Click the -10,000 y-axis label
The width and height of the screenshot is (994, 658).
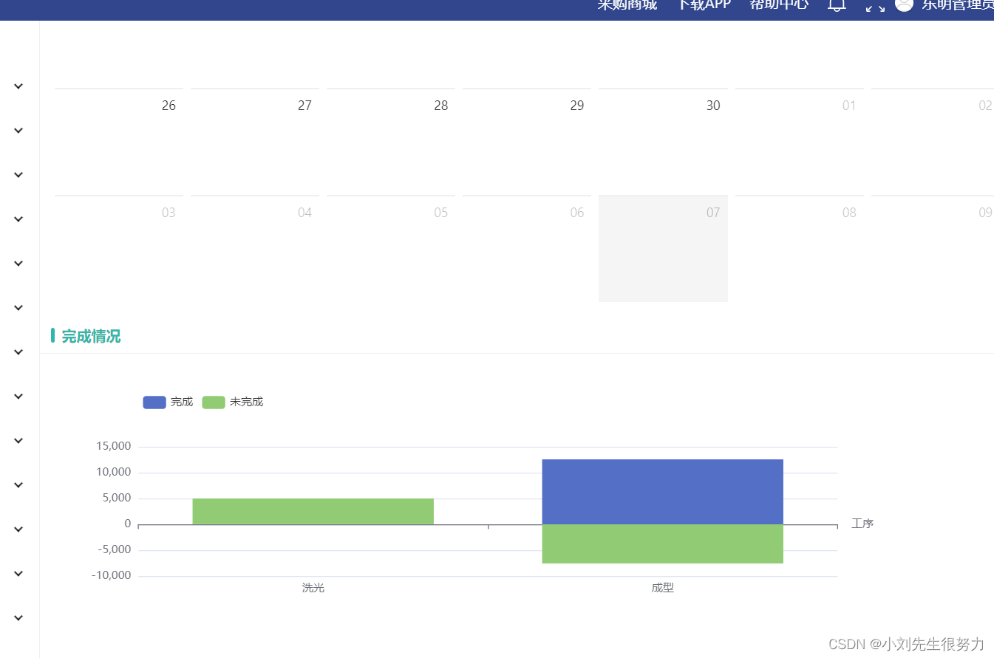[x=112, y=575]
